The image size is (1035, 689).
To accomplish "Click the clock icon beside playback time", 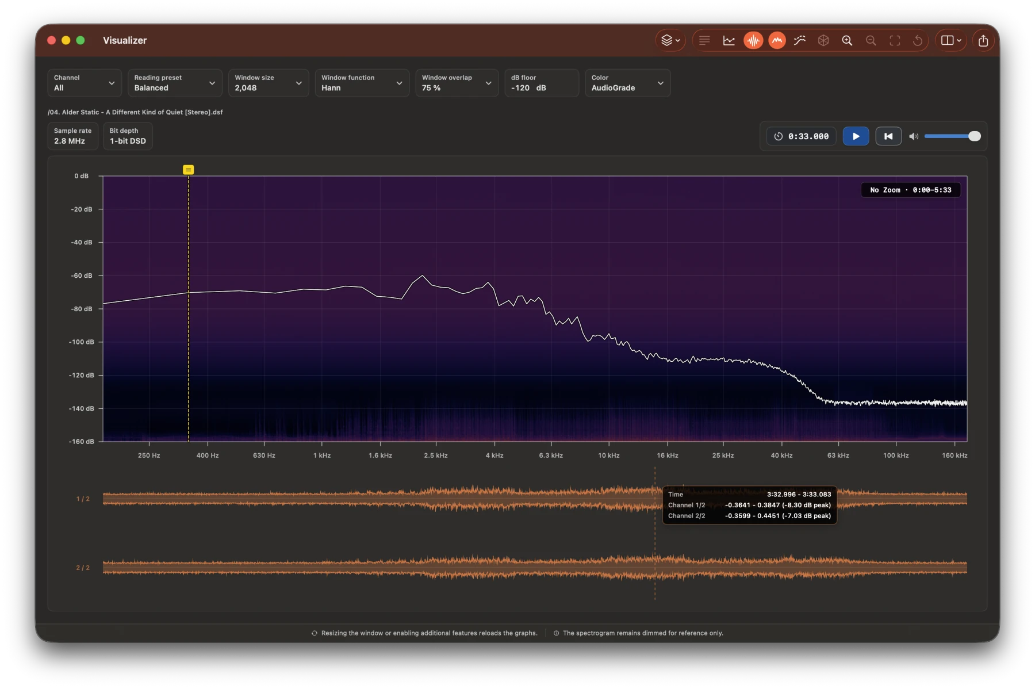I will point(778,136).
